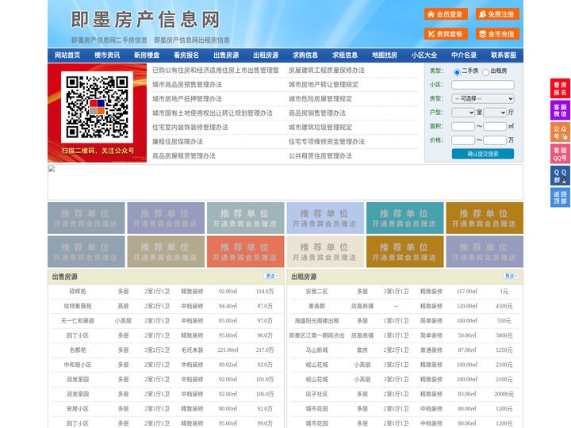Click the blue QQ群 sidebar icon

(560, 176)
